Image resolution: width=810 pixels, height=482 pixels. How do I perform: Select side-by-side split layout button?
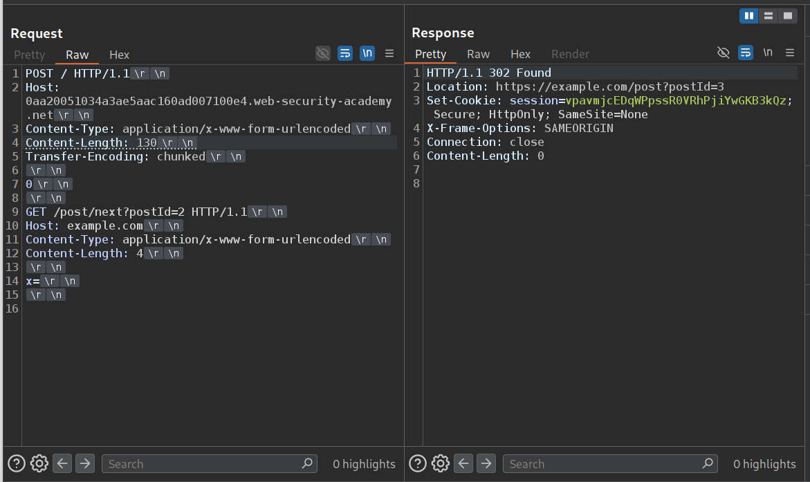748,16
